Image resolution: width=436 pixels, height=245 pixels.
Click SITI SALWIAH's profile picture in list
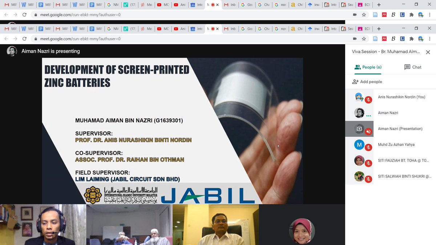pos(359,176)
